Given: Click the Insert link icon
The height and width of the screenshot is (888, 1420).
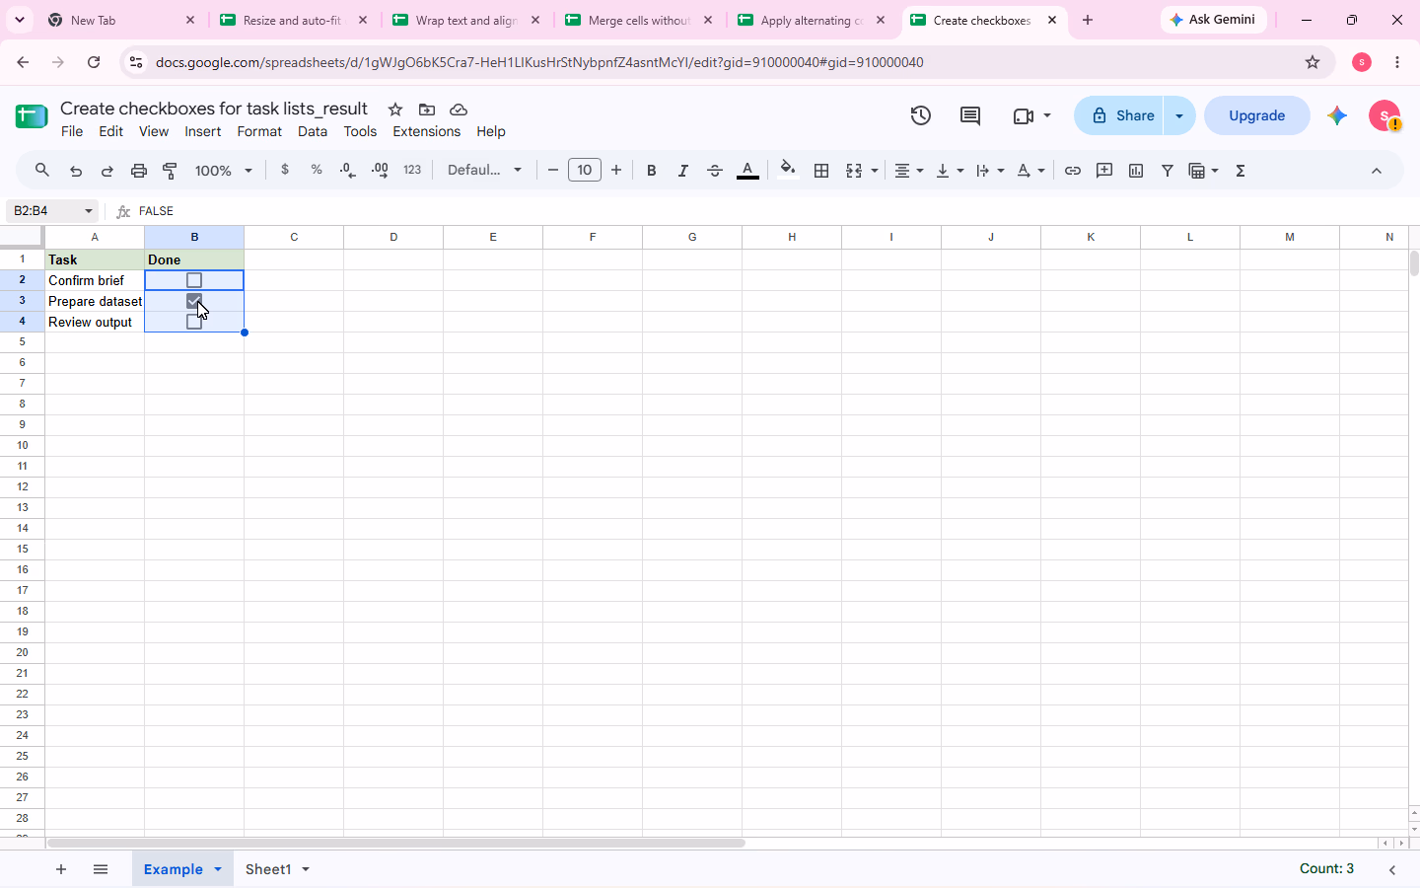Looking at the screenshot, I should click(1073, 171).
